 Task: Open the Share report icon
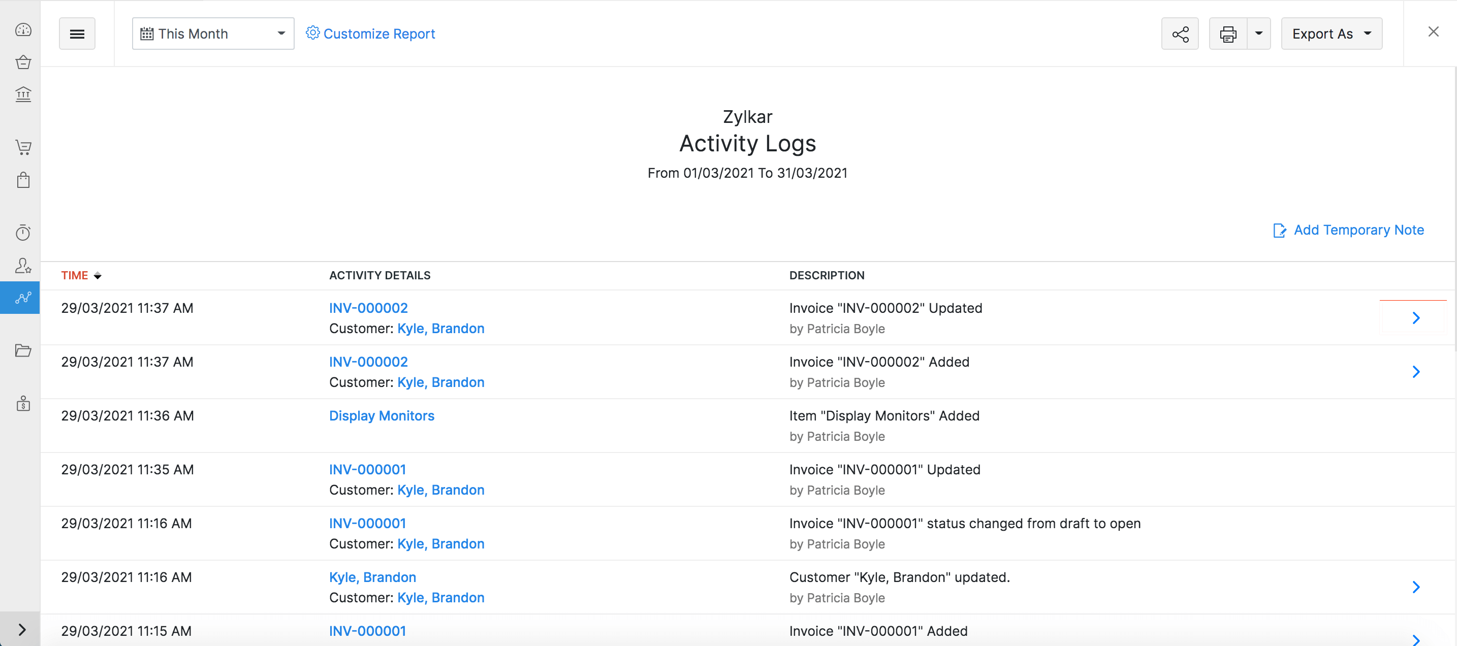[x=1180, y=34]
